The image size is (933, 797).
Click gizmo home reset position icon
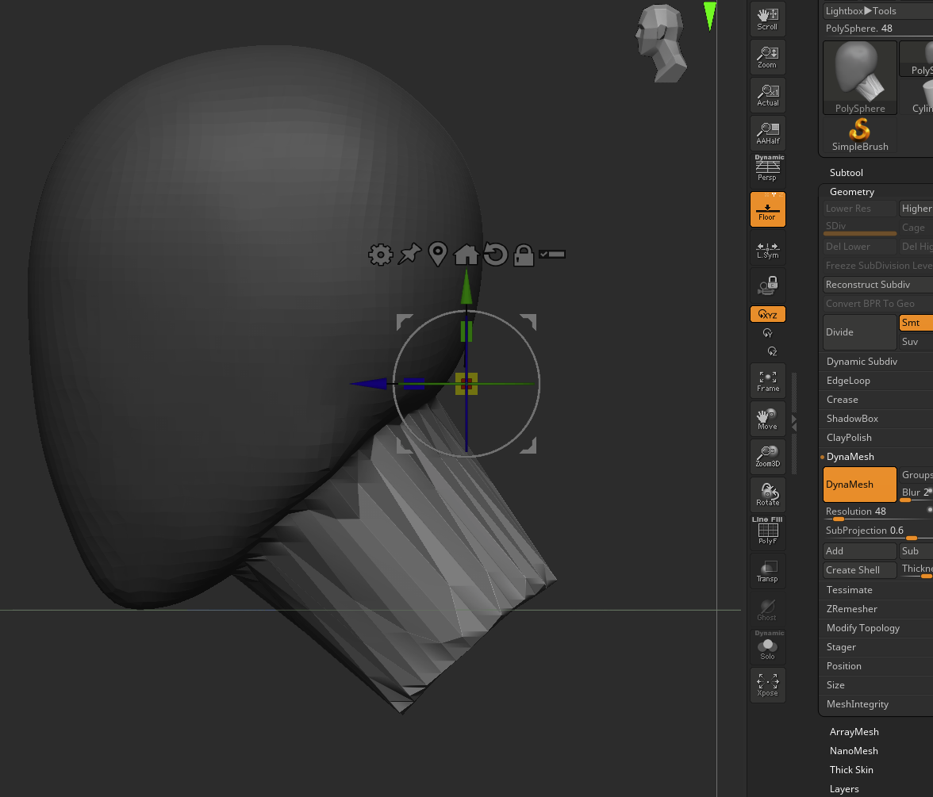[466, 254]
